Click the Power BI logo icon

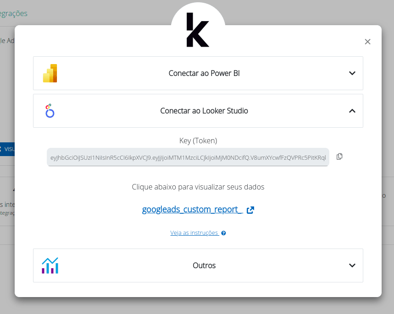click(50, 73)
